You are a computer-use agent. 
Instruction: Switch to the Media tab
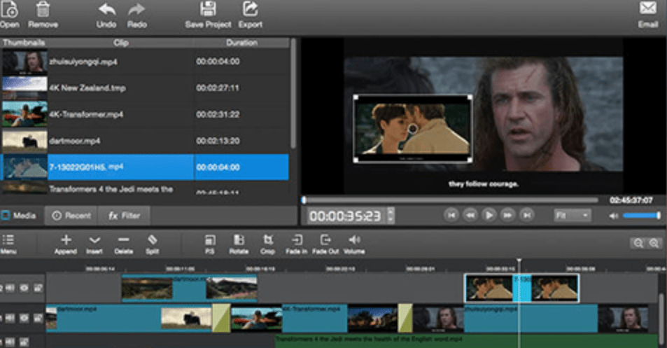pos(19,215)
